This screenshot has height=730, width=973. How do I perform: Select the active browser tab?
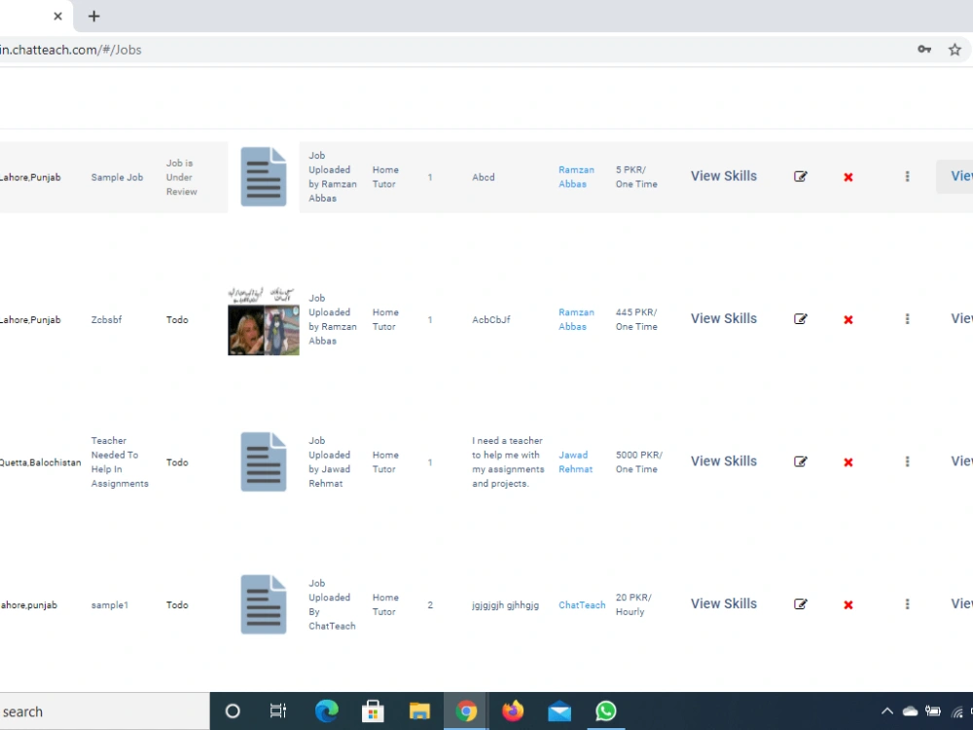24,16
